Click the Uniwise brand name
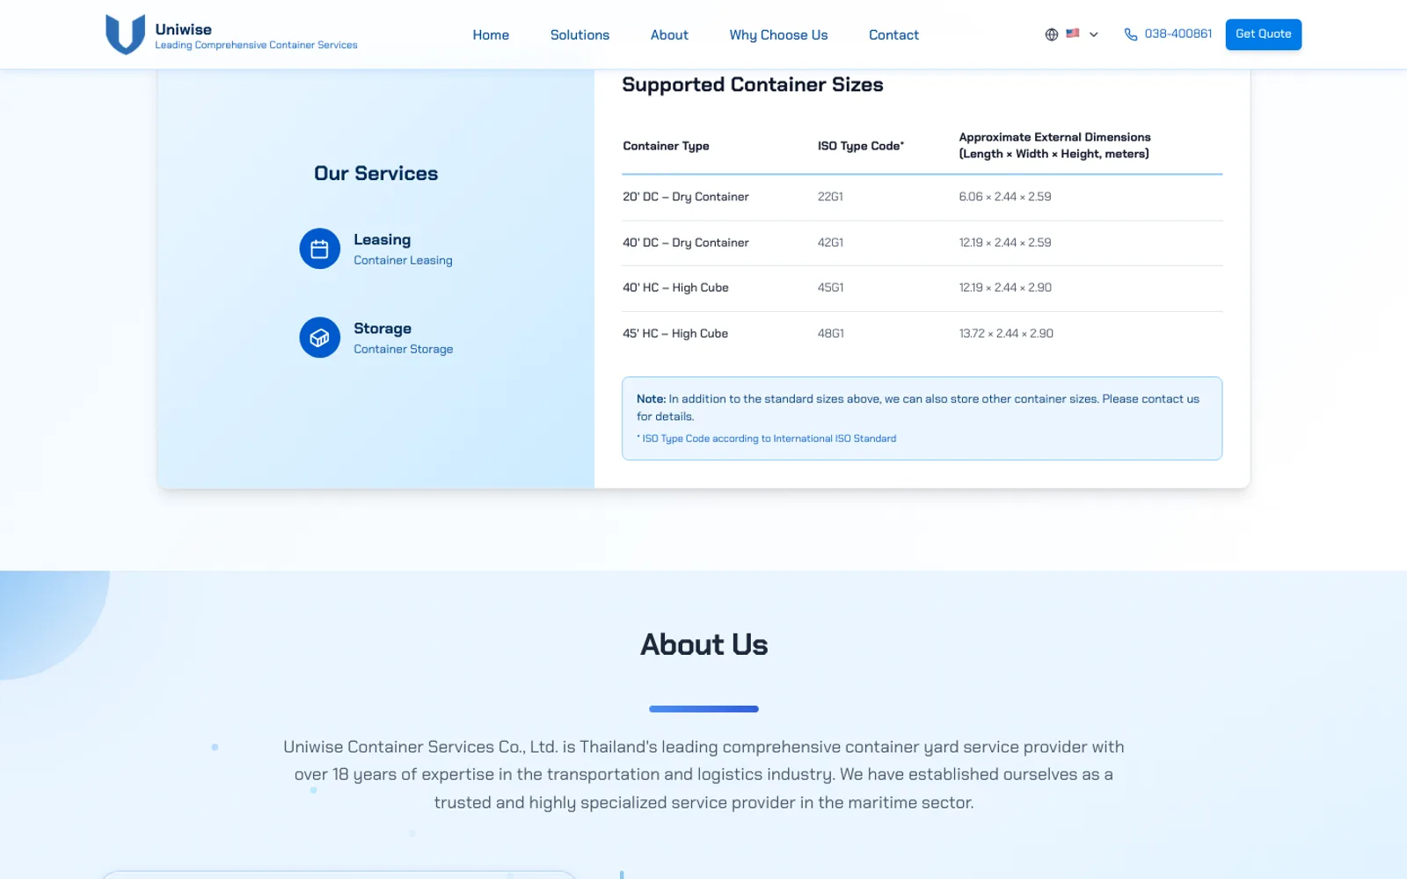This screenshot has width=1407, height=879. coord(184,29)
